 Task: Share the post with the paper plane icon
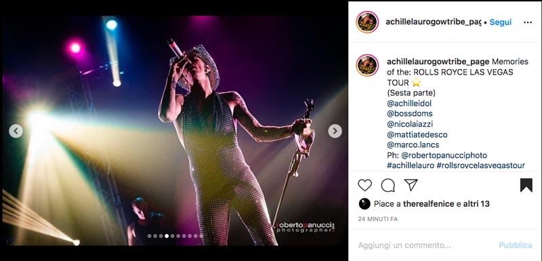[x=411, y=185]
